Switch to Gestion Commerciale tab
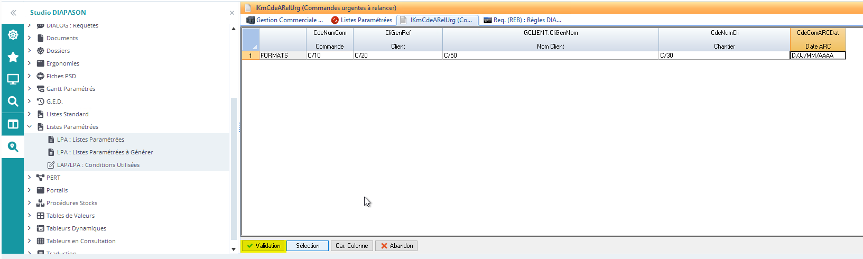863x259 pixels. point(285,20)
